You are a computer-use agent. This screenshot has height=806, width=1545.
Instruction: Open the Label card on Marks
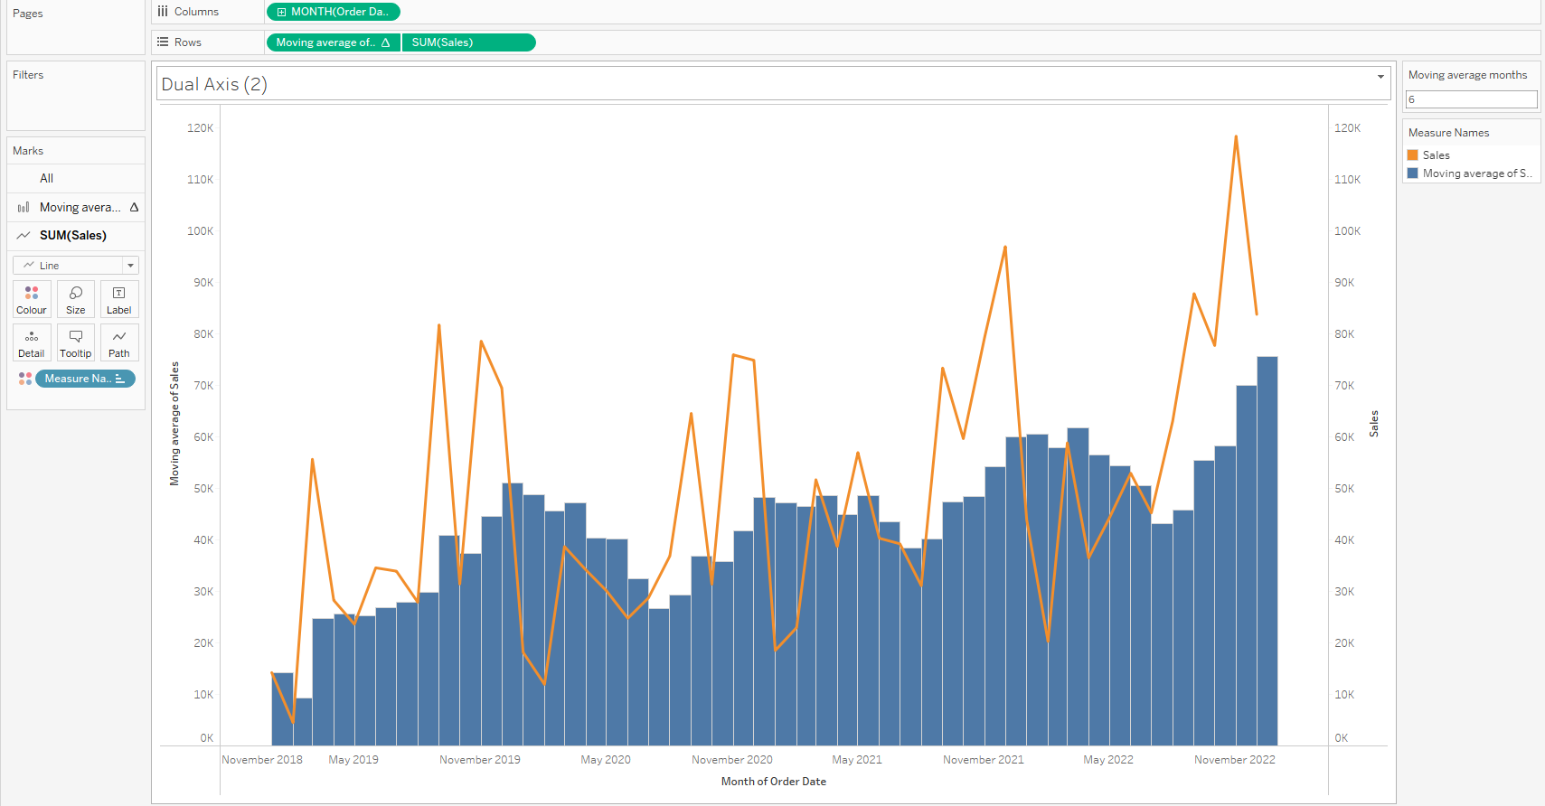click(119, 299)
